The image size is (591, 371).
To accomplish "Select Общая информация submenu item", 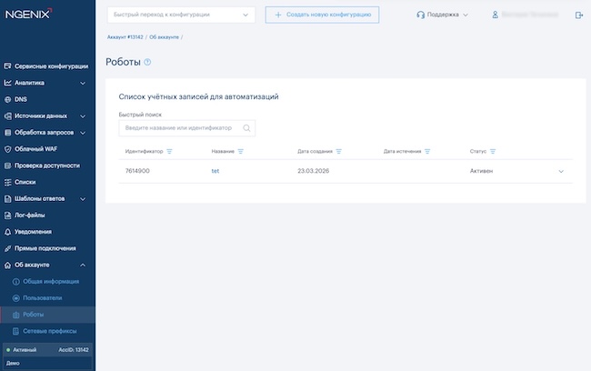I will tap(51, 282).
